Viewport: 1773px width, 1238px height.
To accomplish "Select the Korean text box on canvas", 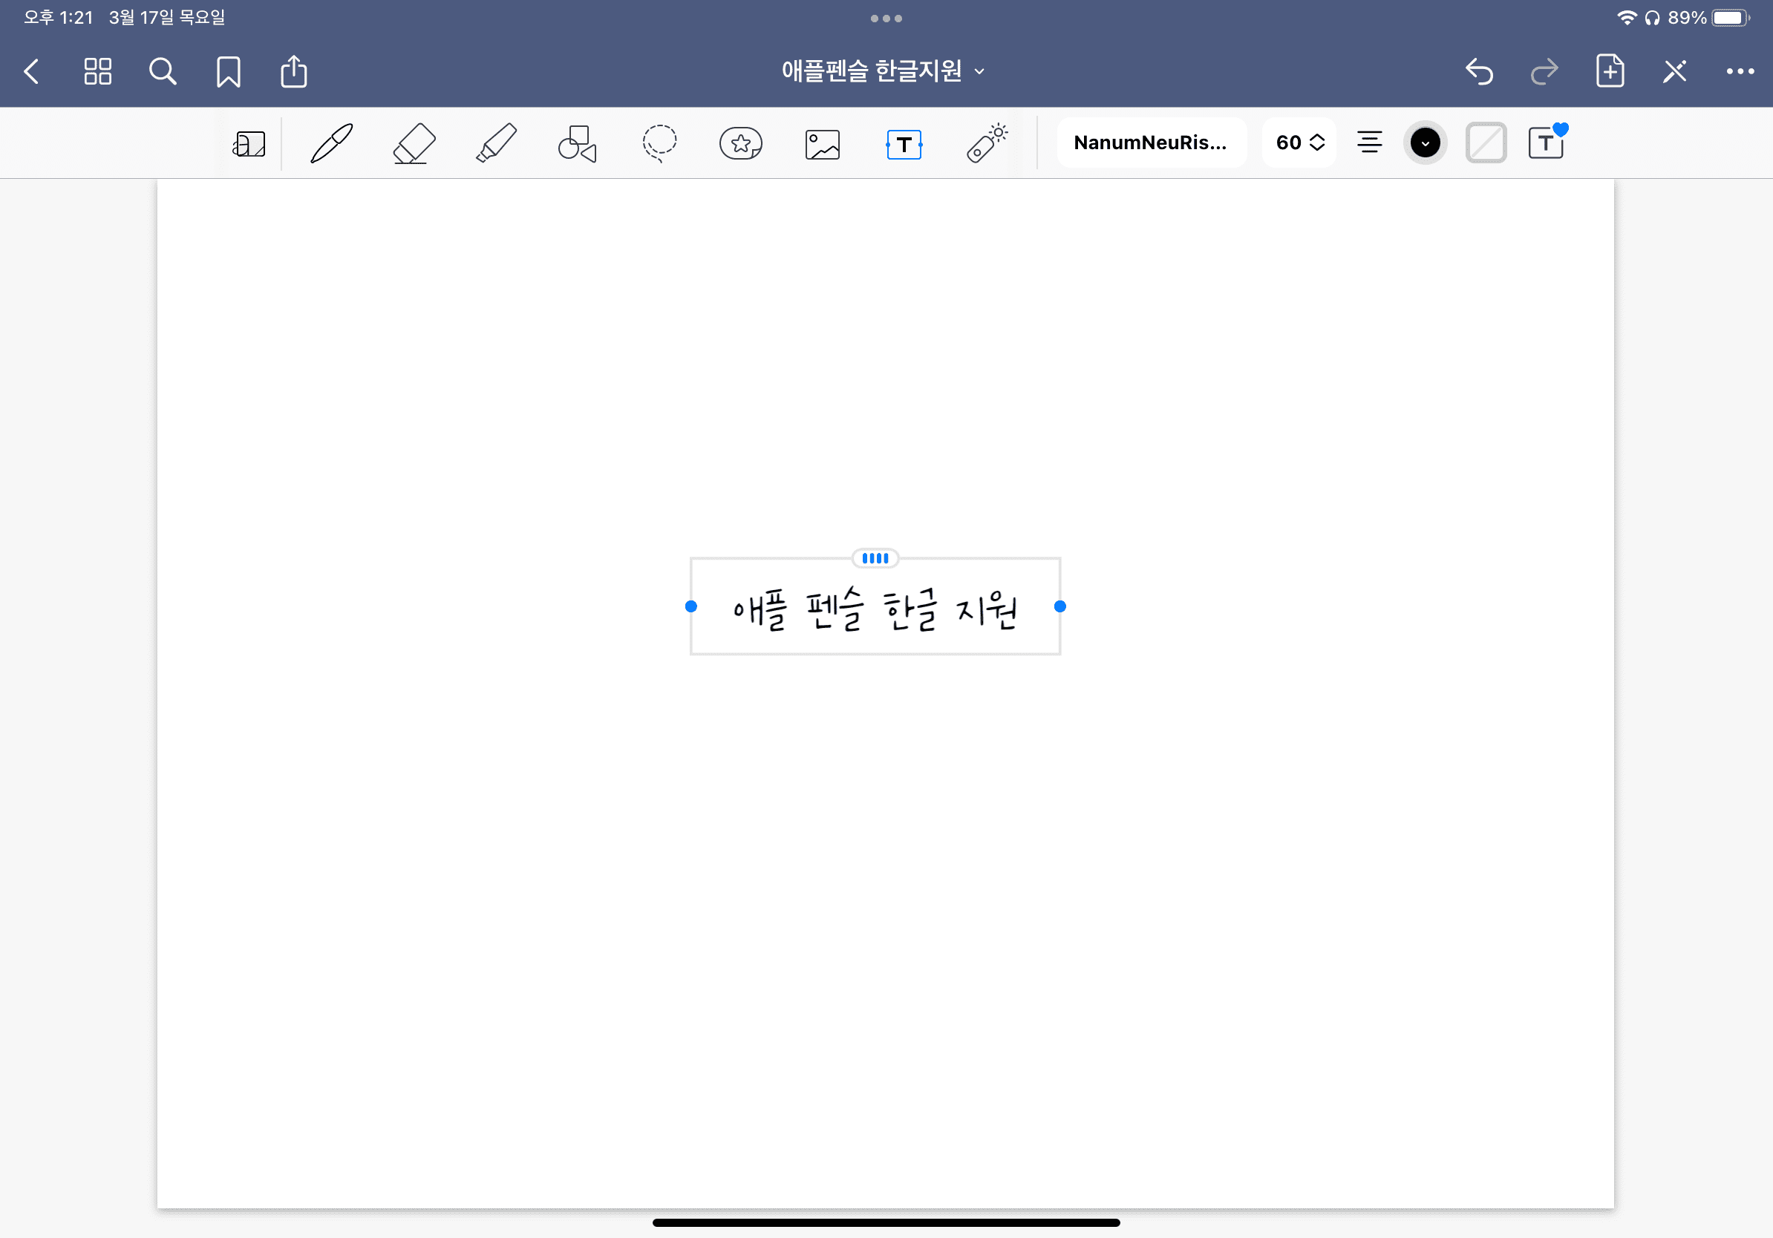I will pyautogui.click(x=875, y=607).
